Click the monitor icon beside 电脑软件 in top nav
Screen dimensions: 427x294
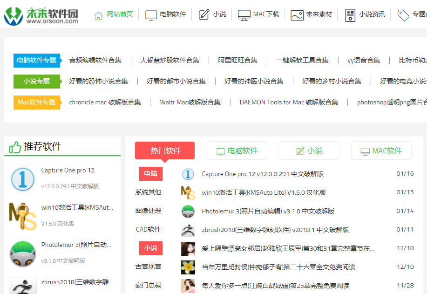pos(151,15)
